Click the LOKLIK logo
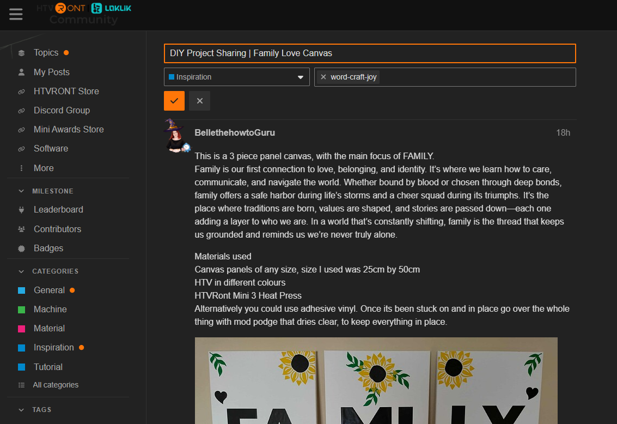Image resolution: width=617 pixels, height=424 pixels. point(111,8)
